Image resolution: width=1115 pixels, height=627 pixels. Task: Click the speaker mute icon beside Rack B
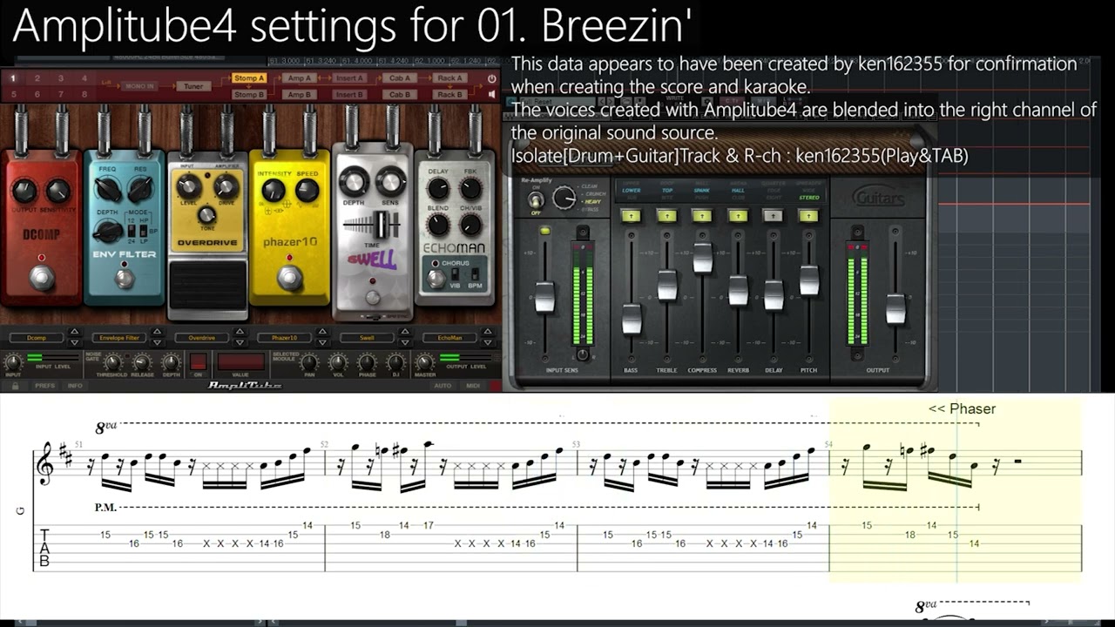click(492, 94)
